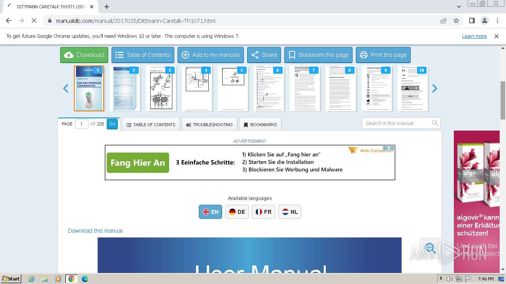Open a new Chrome tab
Screen dimensions: 506x284
(x=107, y=7)
